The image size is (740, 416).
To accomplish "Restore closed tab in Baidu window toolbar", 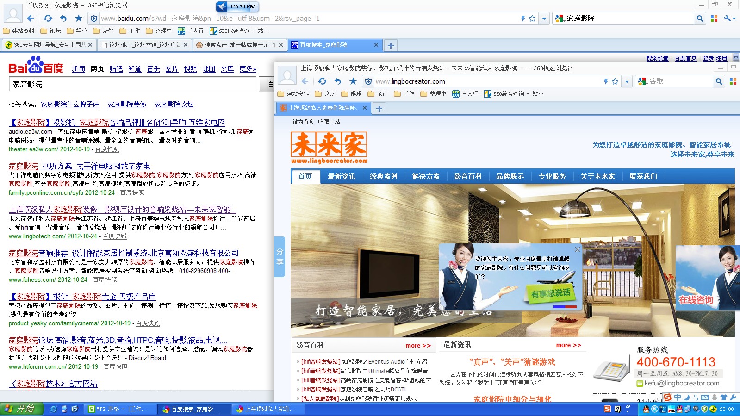I will 63,19.
